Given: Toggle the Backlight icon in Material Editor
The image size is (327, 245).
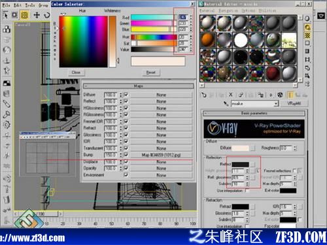Looking at the screenshot, I should (307, 27).
